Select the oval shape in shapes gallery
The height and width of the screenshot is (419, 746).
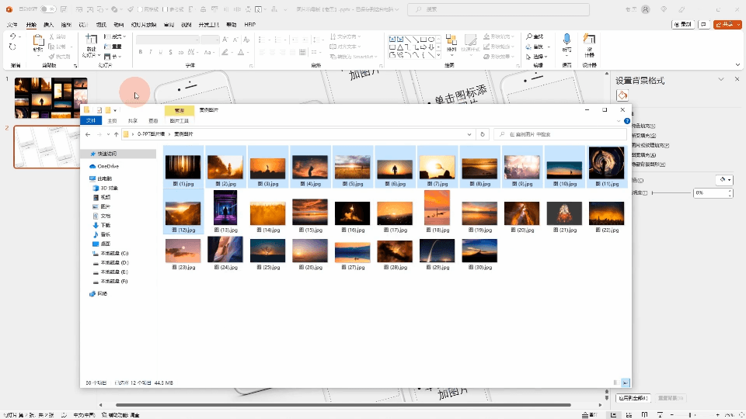[431, 40]
